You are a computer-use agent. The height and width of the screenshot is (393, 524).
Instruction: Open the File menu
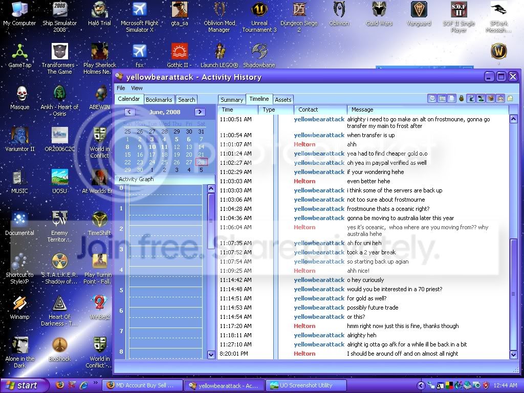[x=121, y=88]
